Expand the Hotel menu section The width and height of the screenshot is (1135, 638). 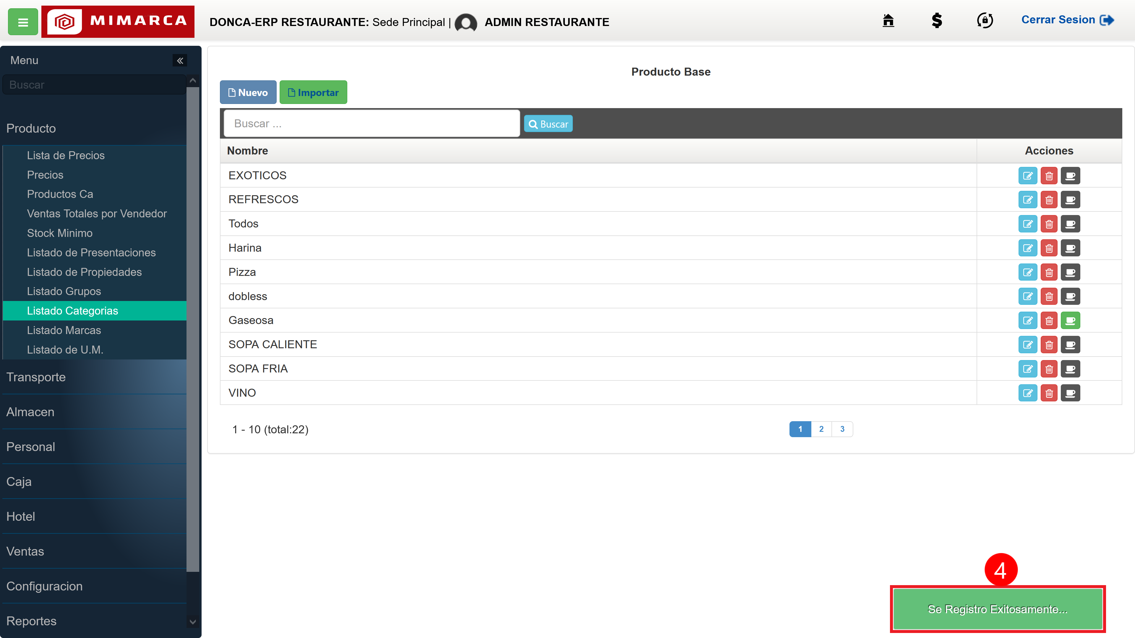pos(94,517)
